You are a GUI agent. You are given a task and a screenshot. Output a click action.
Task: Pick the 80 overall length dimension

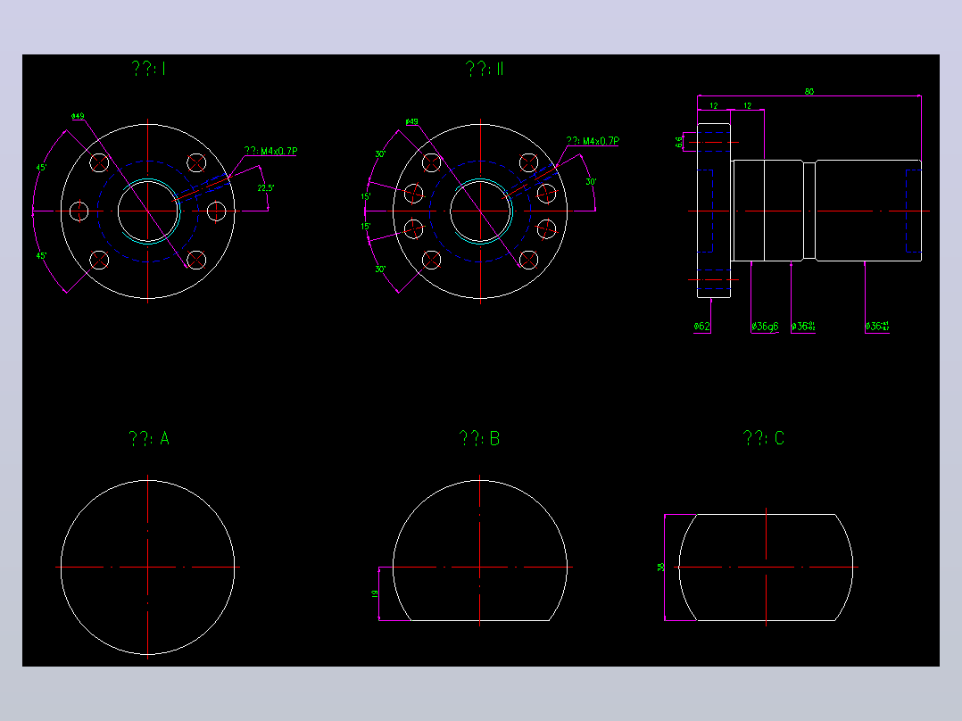point(809,91)
